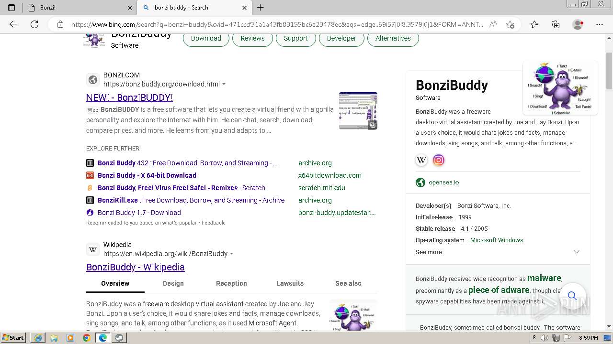Select the Download filter pill
613x344 pixels.
point(206,38)
